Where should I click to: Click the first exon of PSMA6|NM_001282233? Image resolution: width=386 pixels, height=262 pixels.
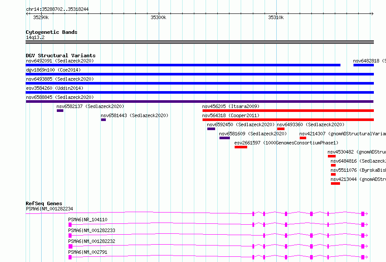click(x=70, y=236)
